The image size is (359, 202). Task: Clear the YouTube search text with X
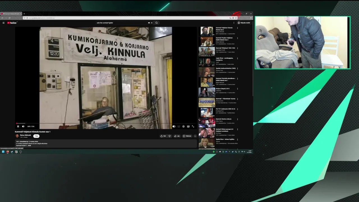coord(152,23)
